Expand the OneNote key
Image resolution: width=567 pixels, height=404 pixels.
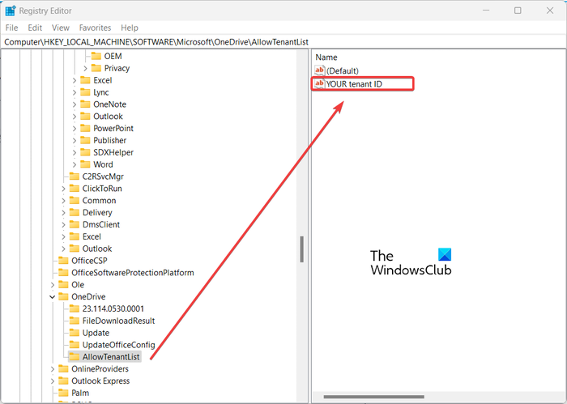(75, 104)
